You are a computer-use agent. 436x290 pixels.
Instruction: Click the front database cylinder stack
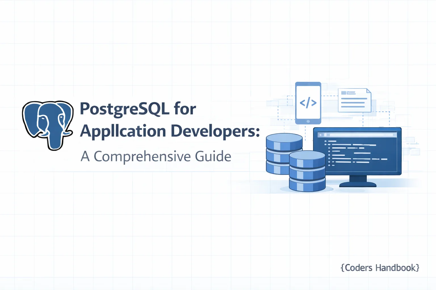coord(307,171)
